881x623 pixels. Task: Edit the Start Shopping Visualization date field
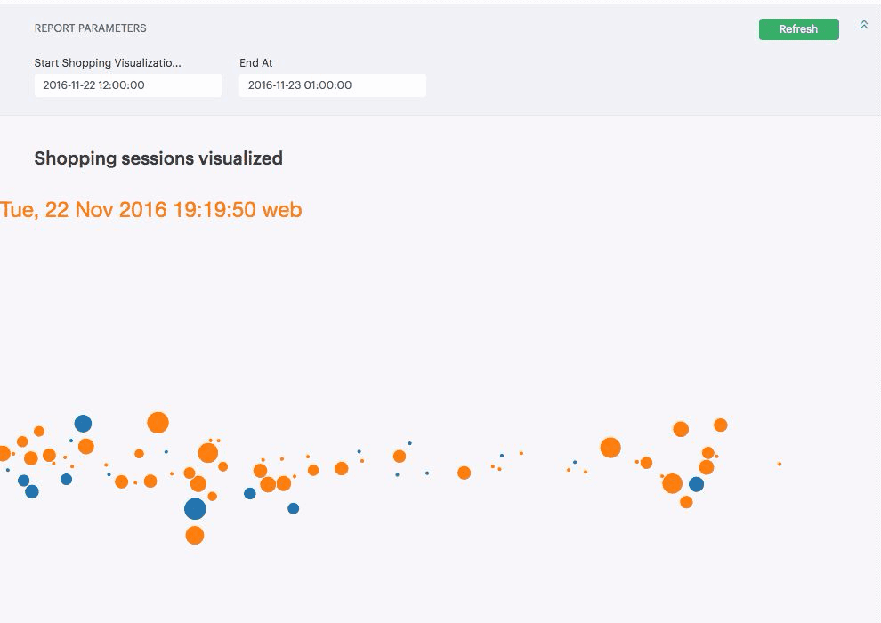(x=128, y=85)
